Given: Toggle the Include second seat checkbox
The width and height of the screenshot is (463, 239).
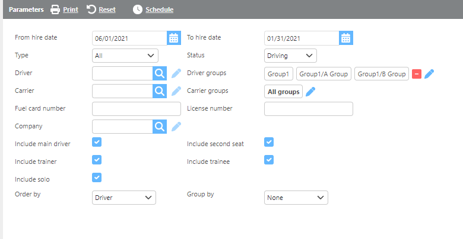Looking at the screenshot, I should point(269,142).
